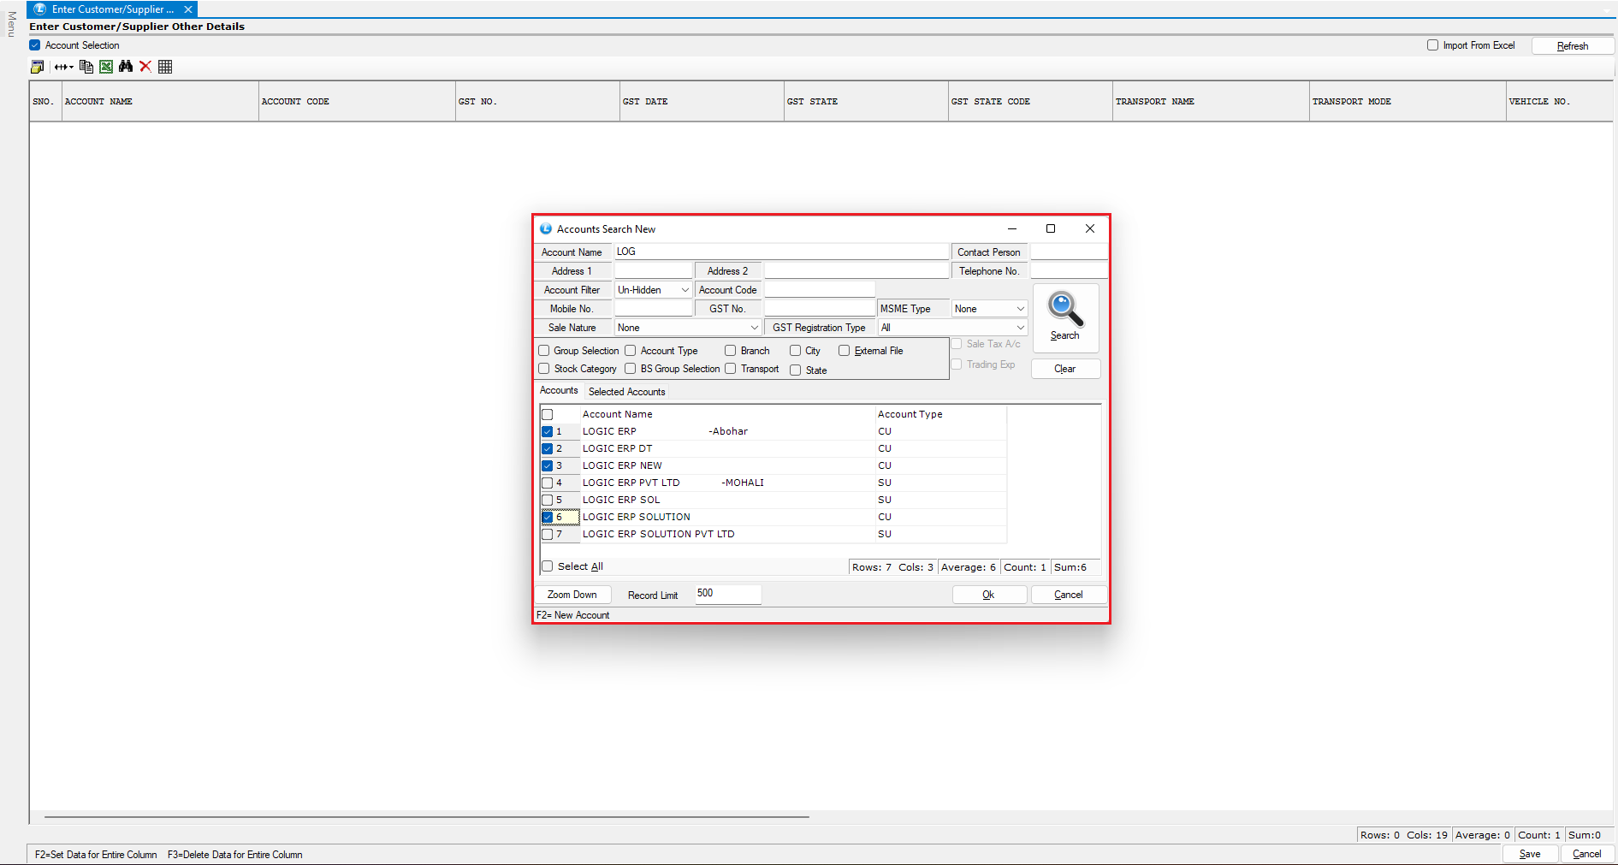Click the column width arrows icon
The height and width of the screenshot is (865, 1618).
[64, 67]
